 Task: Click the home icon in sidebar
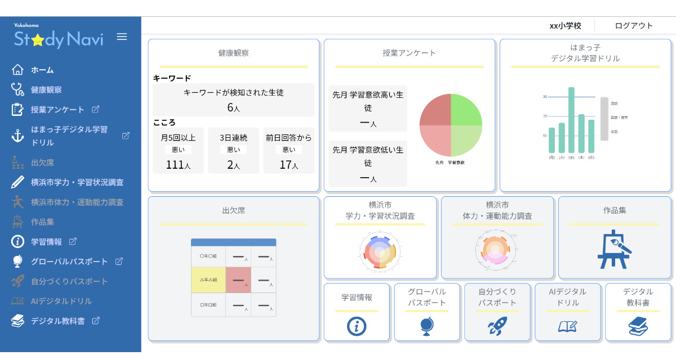(17, 70)
